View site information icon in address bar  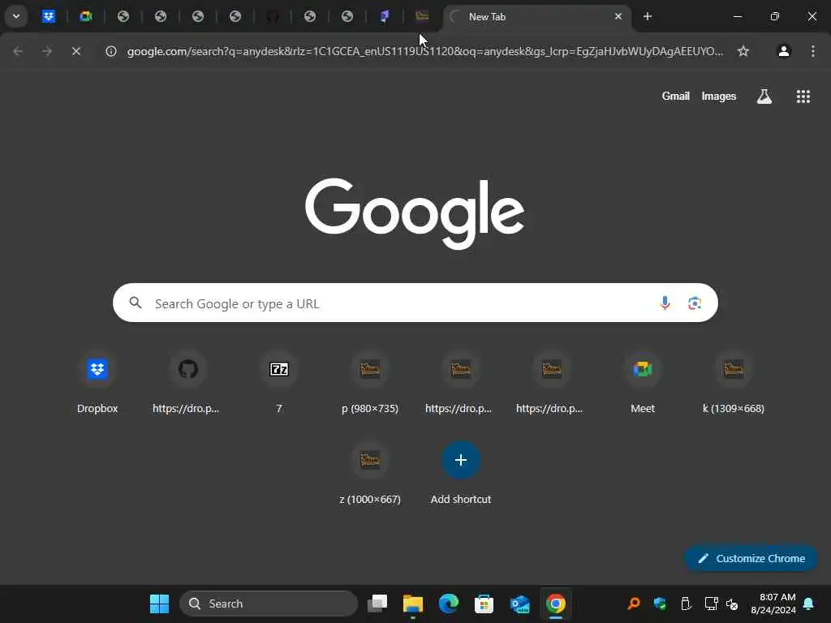[110, 51]
